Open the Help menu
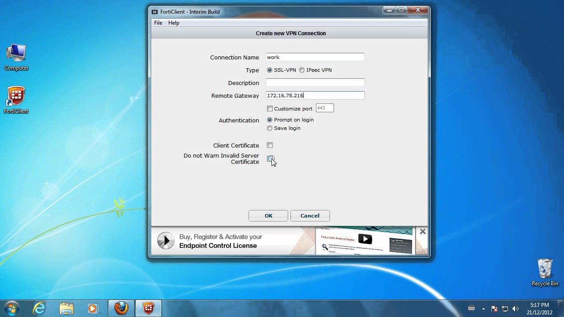Viewport: 564px width, 317px height. (174, 23)
